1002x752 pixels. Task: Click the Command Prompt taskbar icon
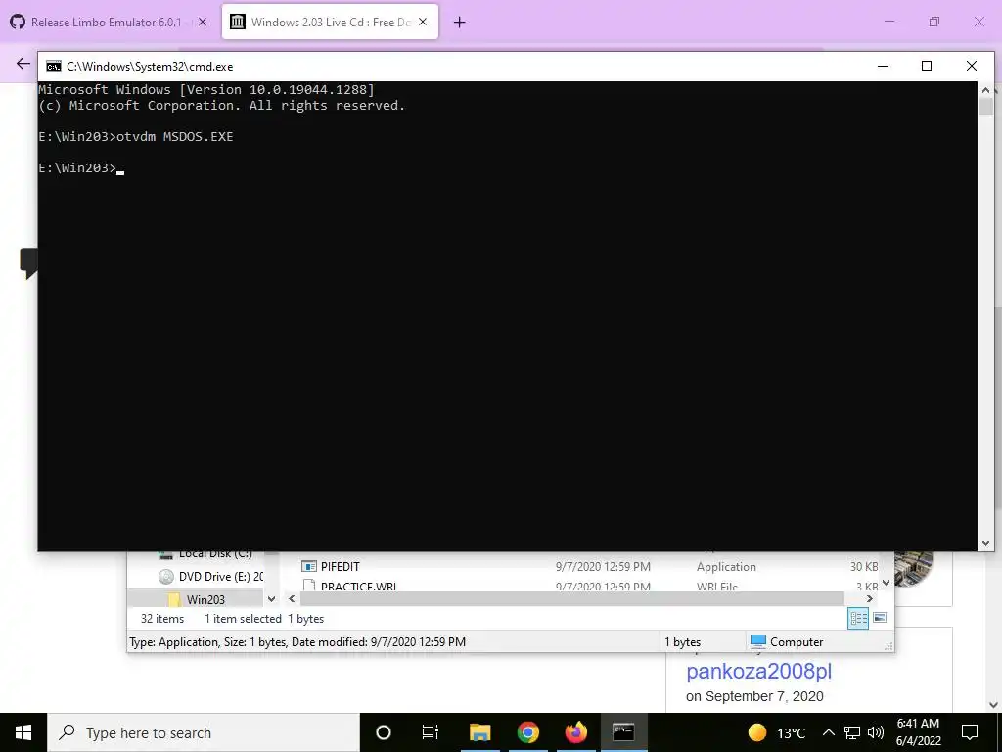pyautogui.click(x=623, y=732)
